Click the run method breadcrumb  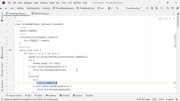pos(101,8)
